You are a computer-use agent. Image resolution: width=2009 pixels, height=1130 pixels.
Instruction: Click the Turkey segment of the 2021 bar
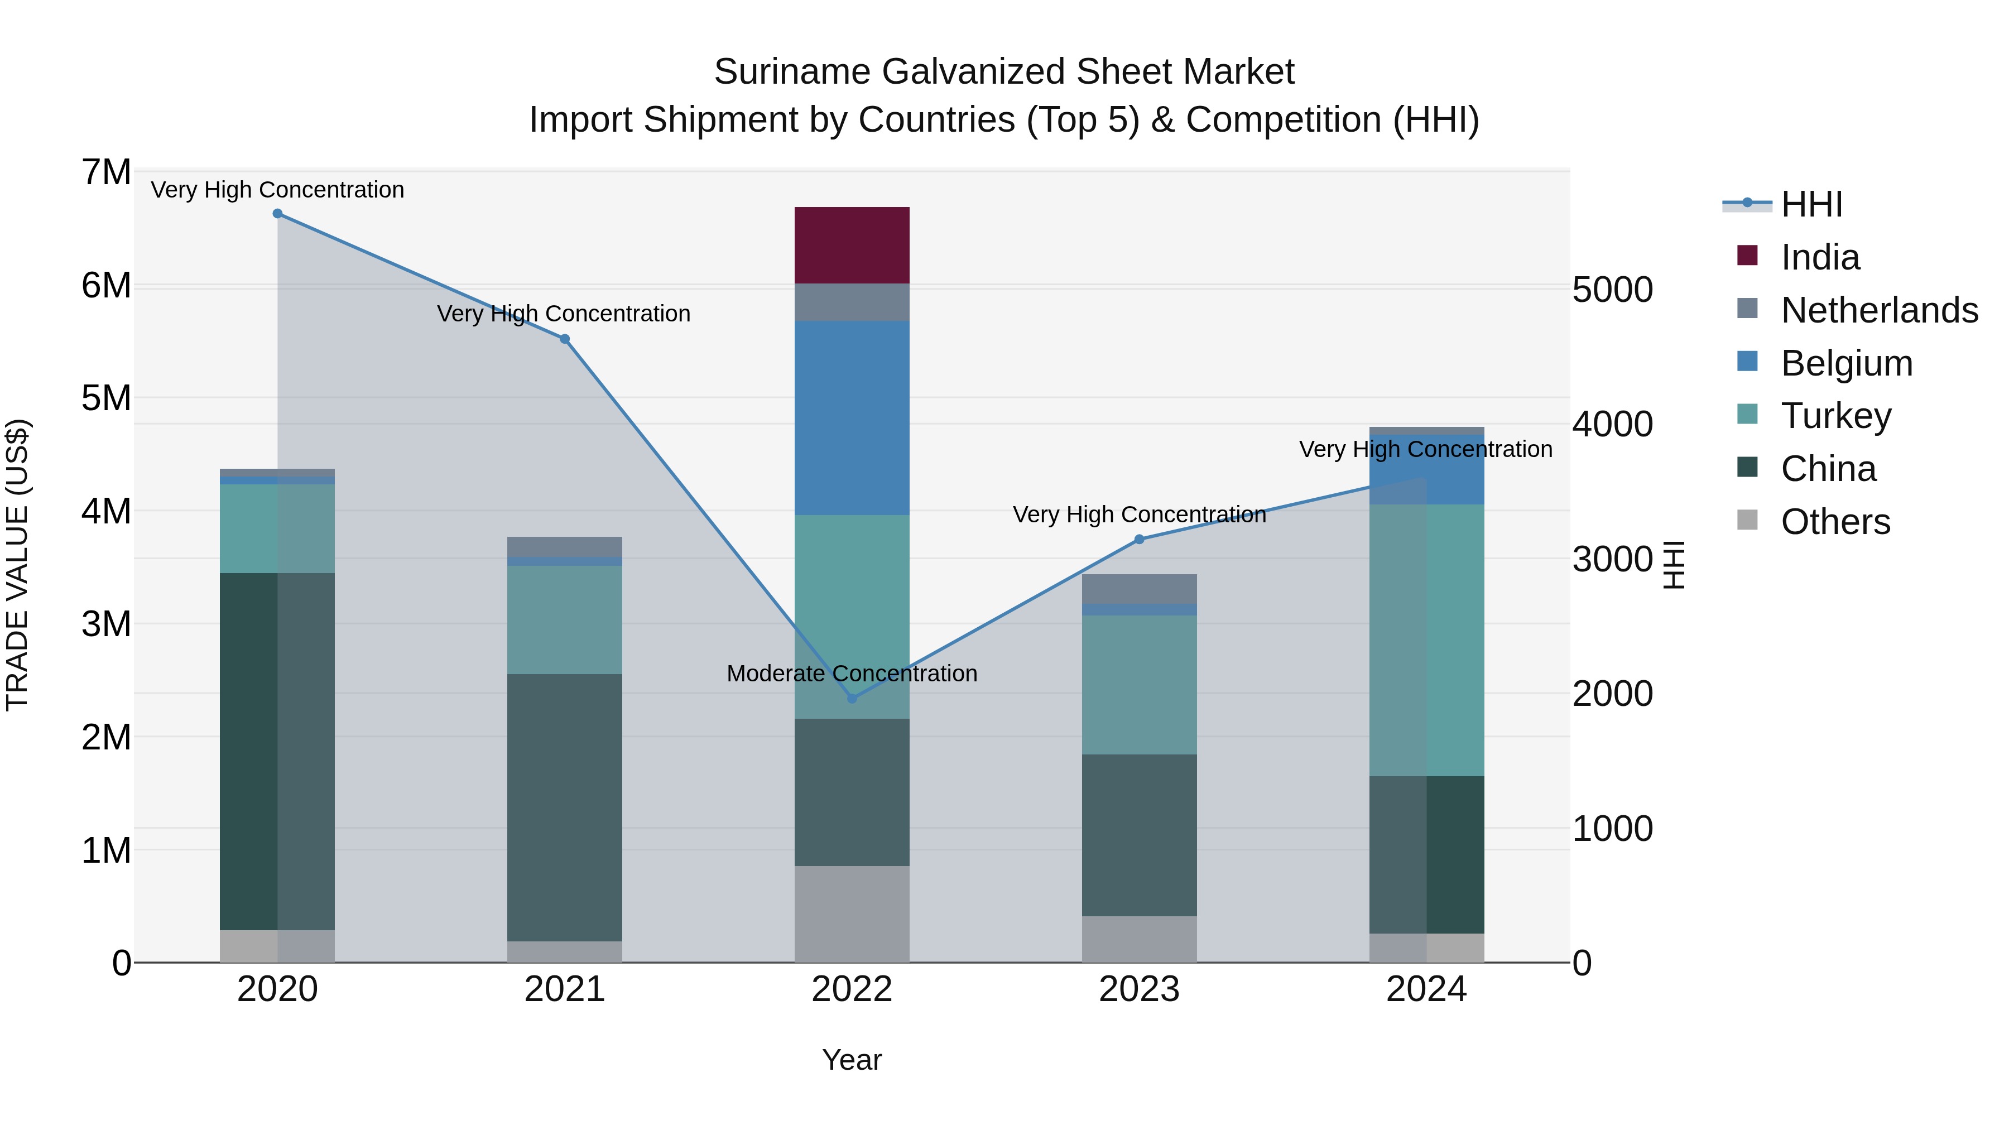click(x=565, y=620)
